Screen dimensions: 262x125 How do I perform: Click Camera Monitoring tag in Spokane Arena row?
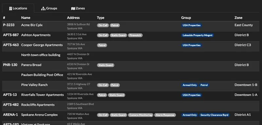click(x=141, y=115)
